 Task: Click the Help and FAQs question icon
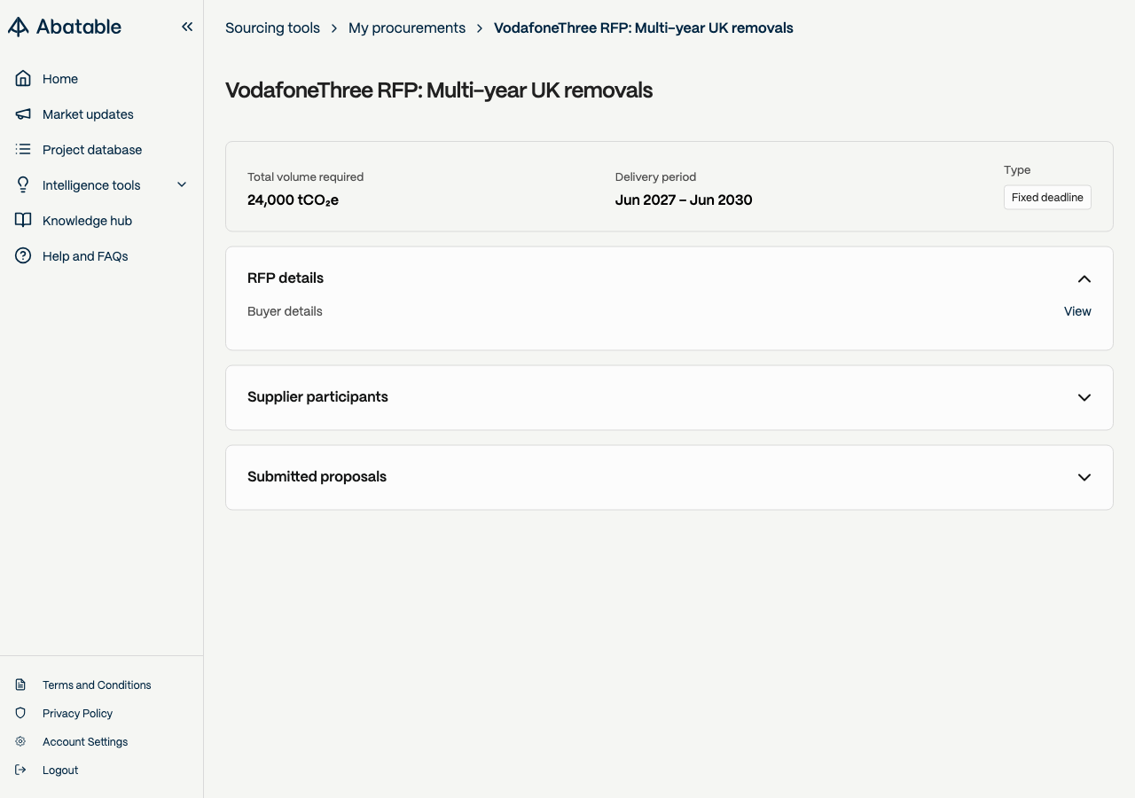tap(23, 256)
